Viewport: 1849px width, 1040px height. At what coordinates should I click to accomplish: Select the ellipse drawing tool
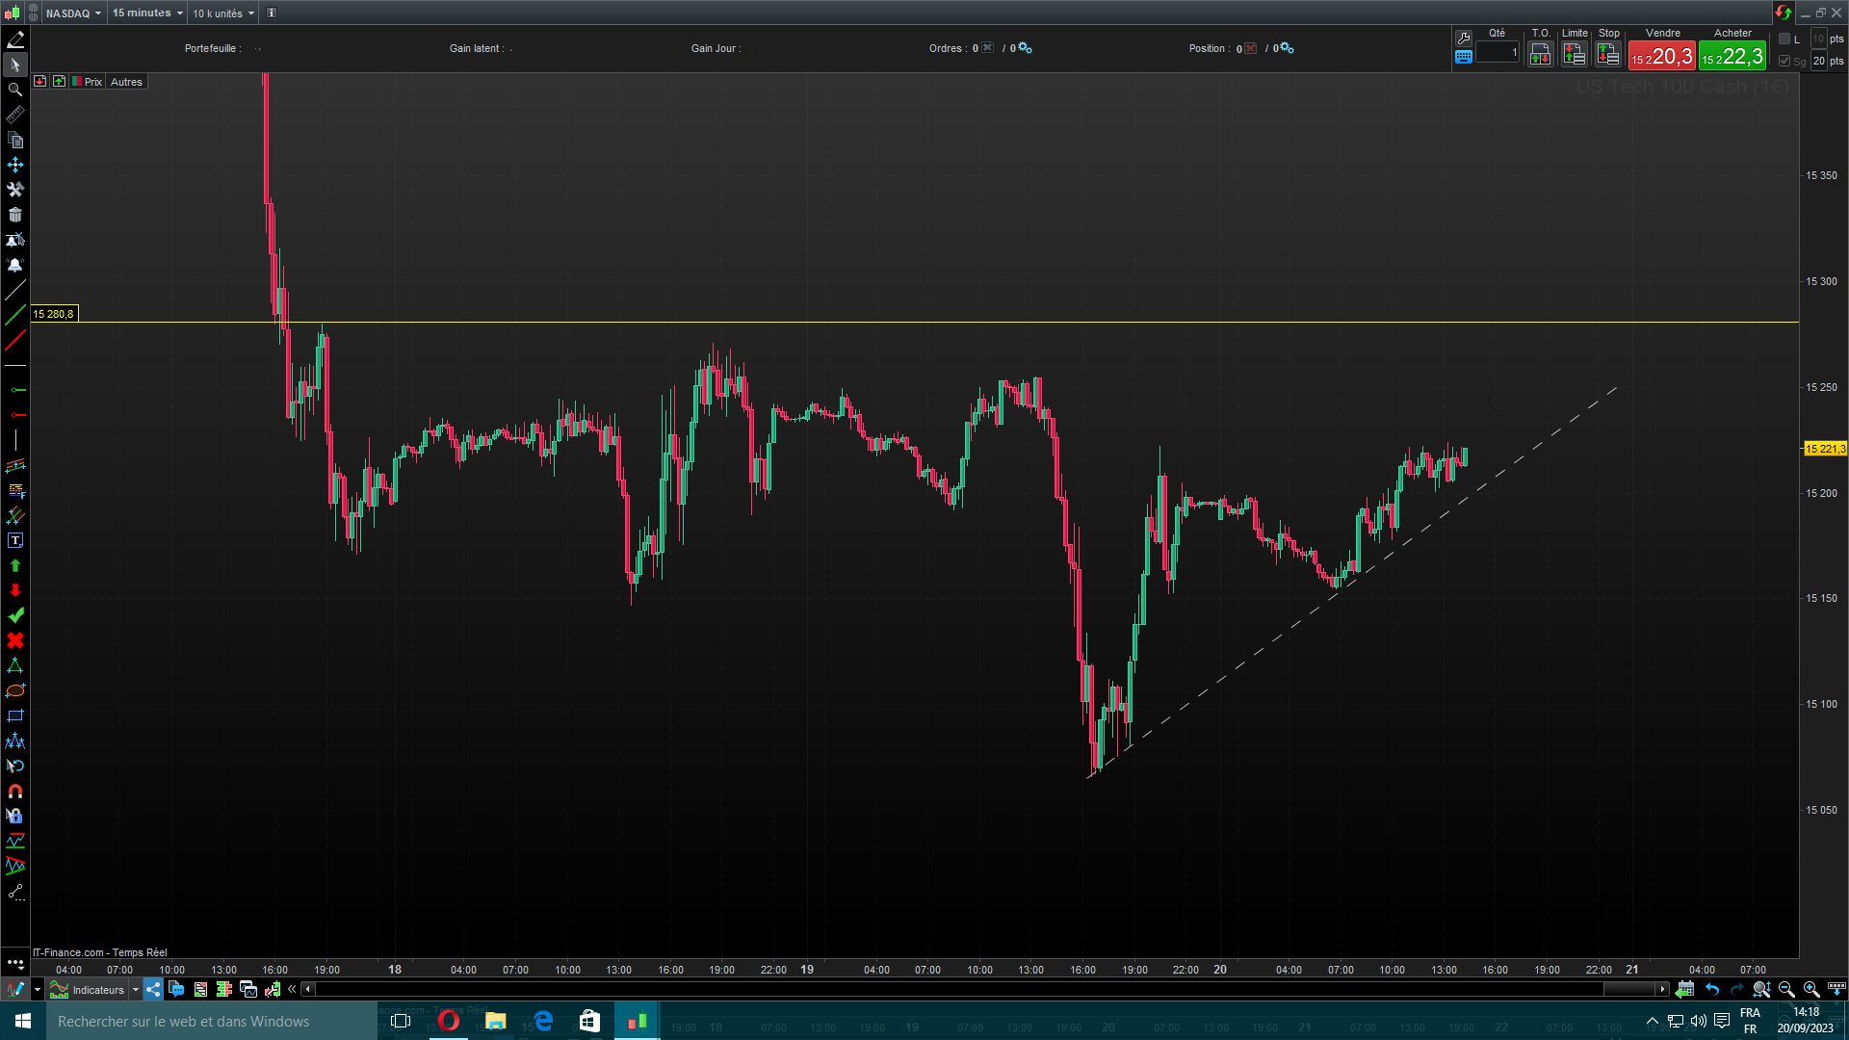coord(15,690)
